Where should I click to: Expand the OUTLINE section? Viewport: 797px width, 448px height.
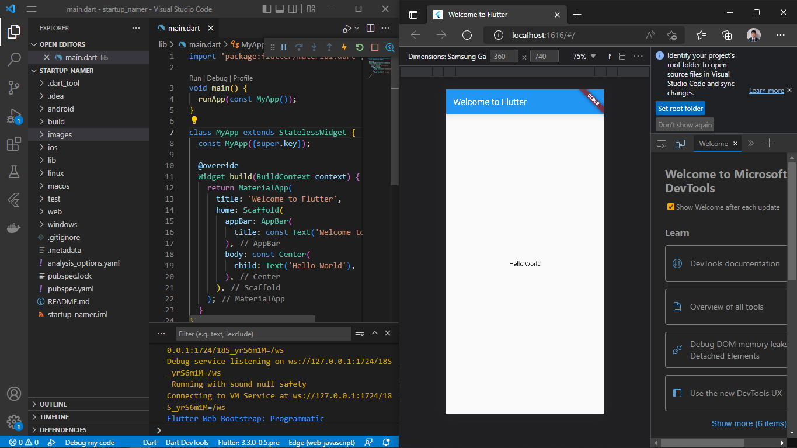[x=89, y=404]
